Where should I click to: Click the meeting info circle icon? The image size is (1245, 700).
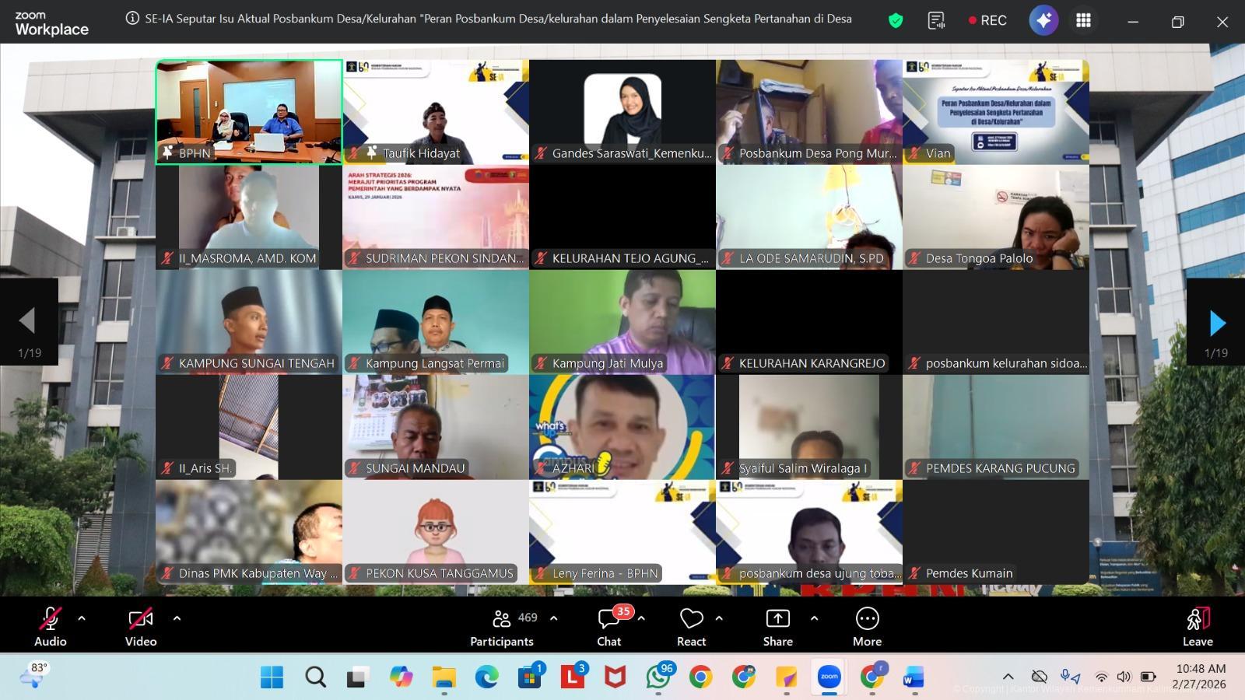pyautogui.click(x=132, y=19)
